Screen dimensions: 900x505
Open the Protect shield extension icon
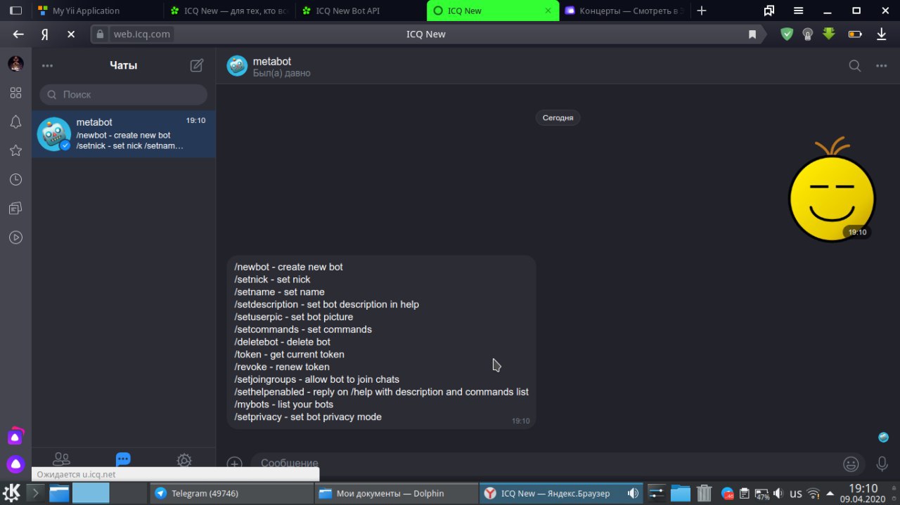(x=787, y=34)
